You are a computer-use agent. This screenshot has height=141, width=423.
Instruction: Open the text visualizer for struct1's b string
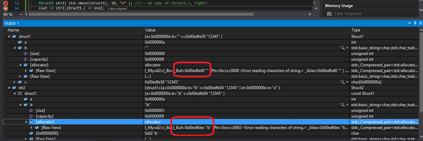342,48
